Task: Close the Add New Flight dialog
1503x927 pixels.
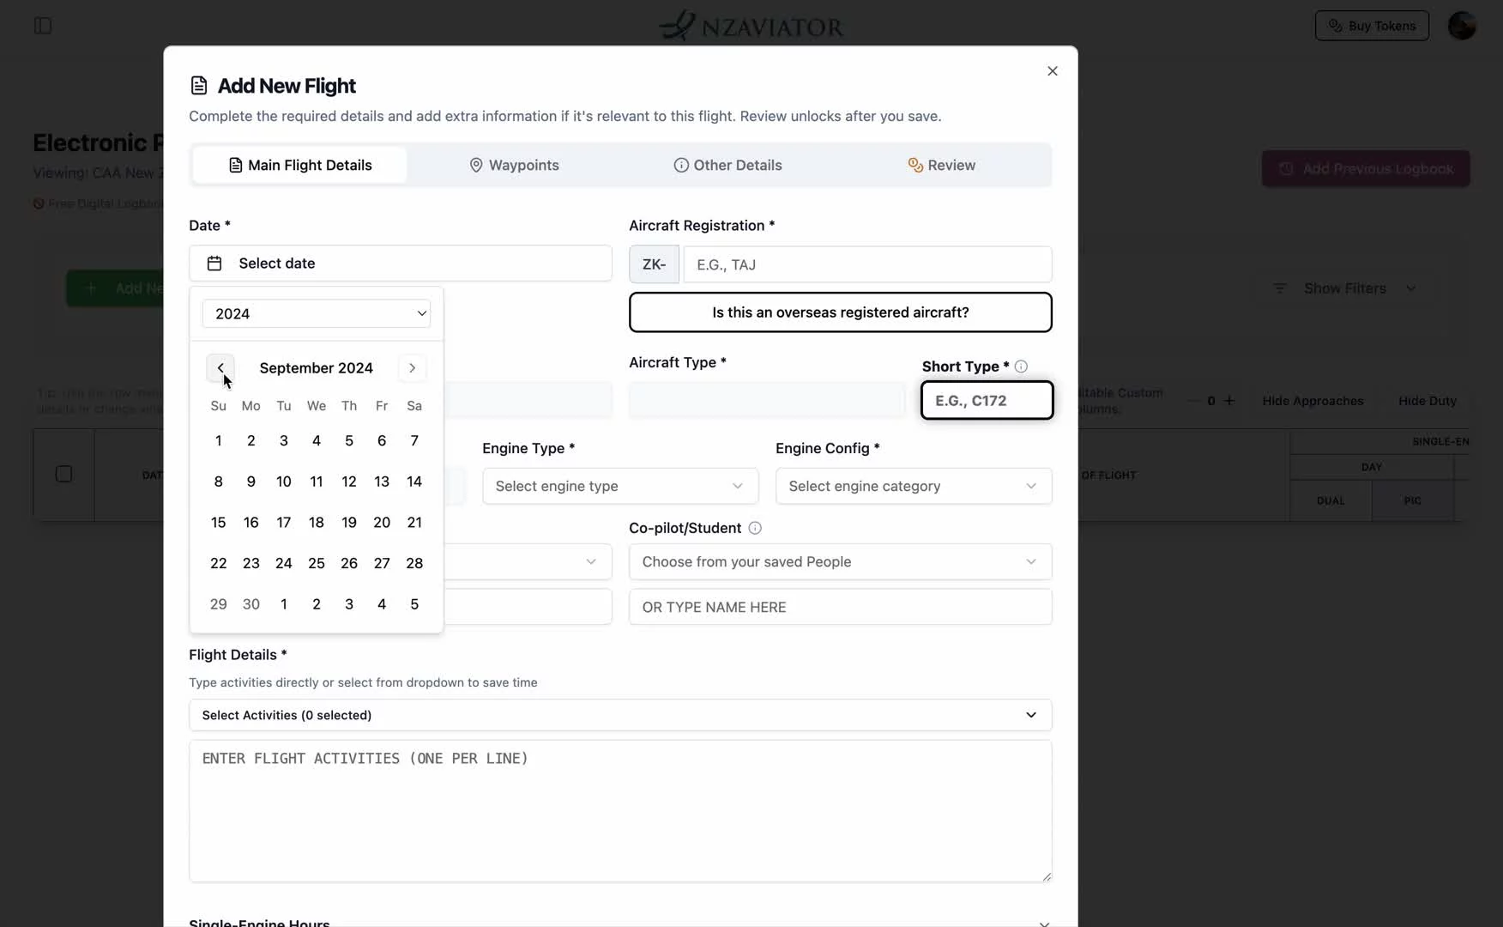Action: click(1052, 71)
